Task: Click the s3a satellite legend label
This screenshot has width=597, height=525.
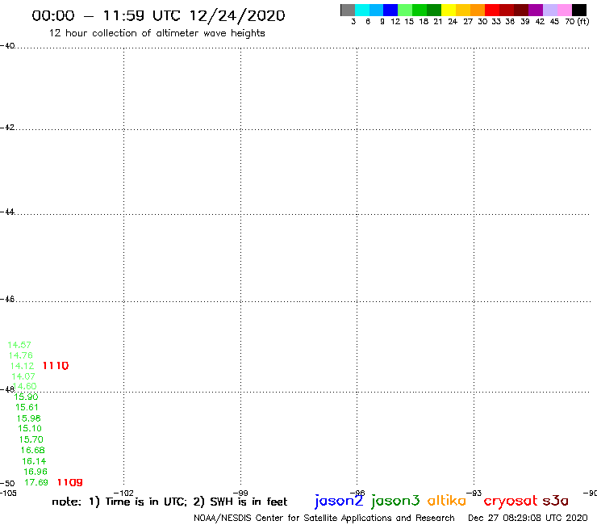Action: tap(555, 501)
